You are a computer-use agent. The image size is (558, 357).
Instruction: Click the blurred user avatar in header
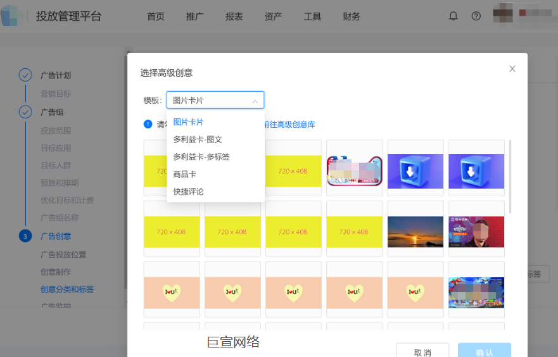(502, 14)
